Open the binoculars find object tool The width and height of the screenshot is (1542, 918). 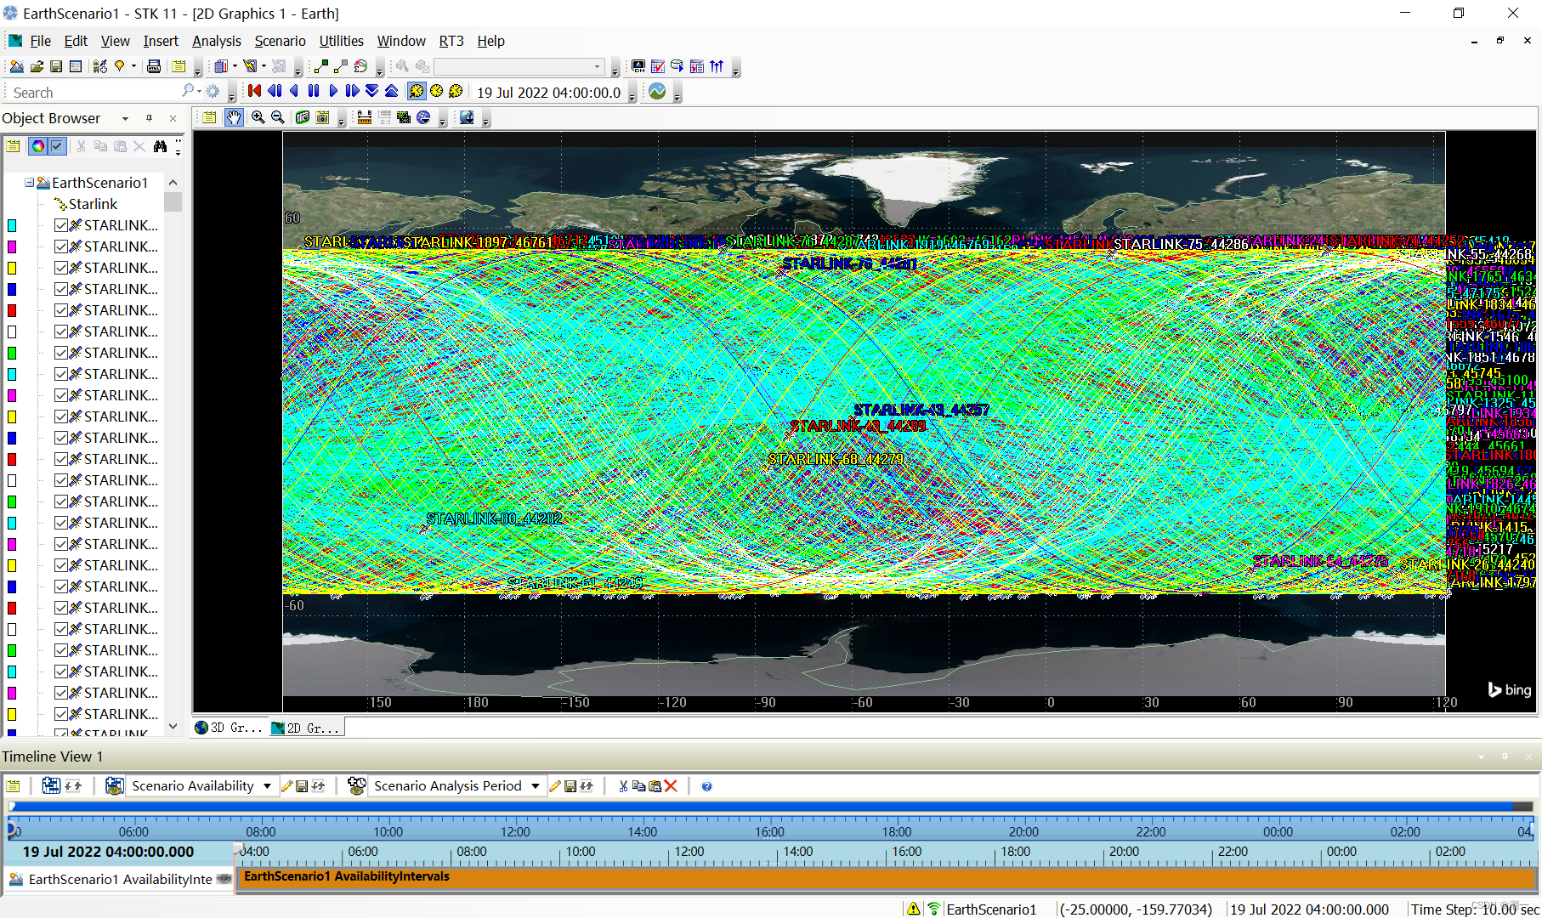coord(160,146)
